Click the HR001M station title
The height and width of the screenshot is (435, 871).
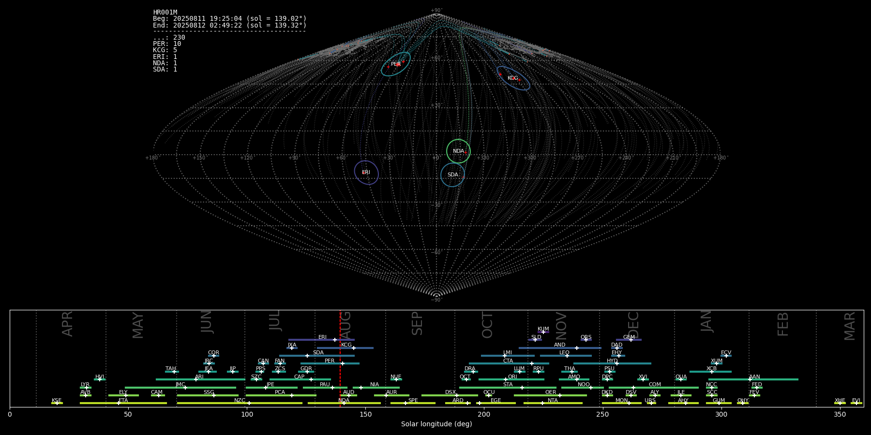165,13
